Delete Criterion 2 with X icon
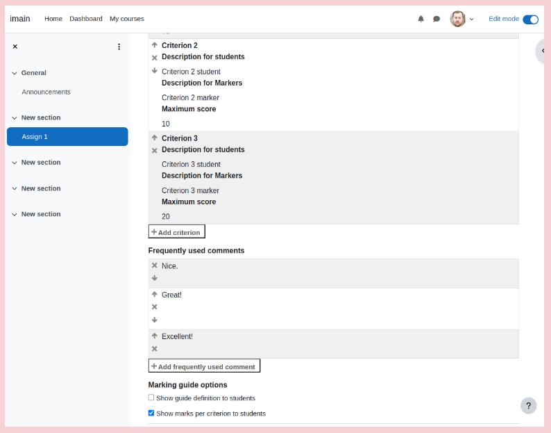 [x=154, y=58]
